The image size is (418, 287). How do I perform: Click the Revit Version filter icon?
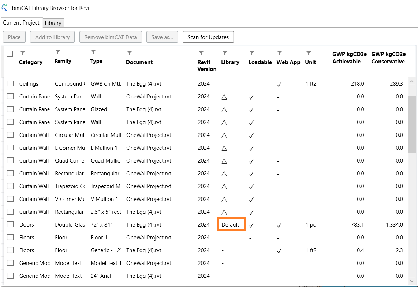(201, 53)
